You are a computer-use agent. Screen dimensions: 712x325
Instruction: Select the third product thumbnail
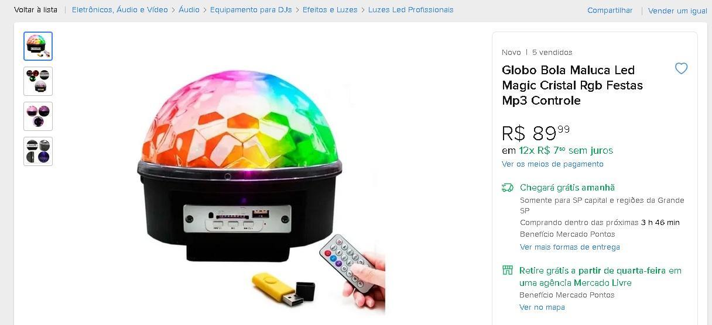tap(38, 116)
